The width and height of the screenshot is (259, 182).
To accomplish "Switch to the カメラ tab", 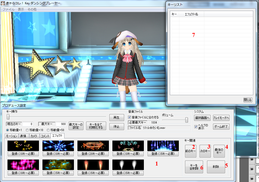I will [x=34, y=136].
